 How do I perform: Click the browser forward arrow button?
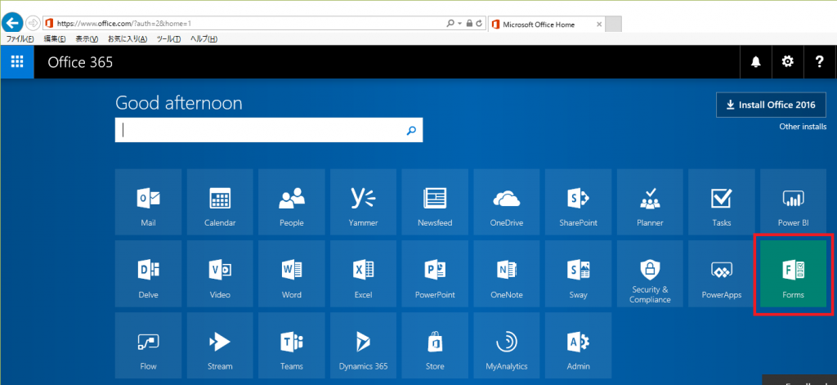[33, 23]
